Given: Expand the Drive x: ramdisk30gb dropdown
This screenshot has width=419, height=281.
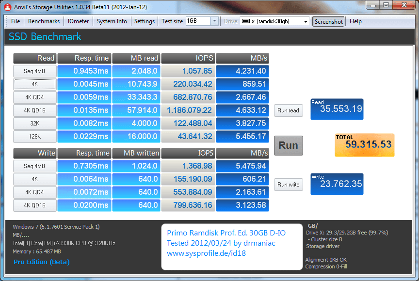Looking at the screenshot, I should [x=306, y=21].
